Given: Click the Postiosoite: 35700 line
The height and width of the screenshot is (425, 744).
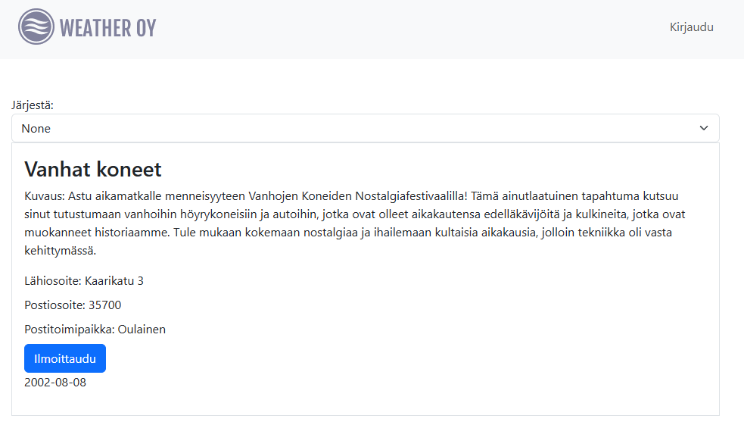Looking at the screenshot, I should point(73,305).
